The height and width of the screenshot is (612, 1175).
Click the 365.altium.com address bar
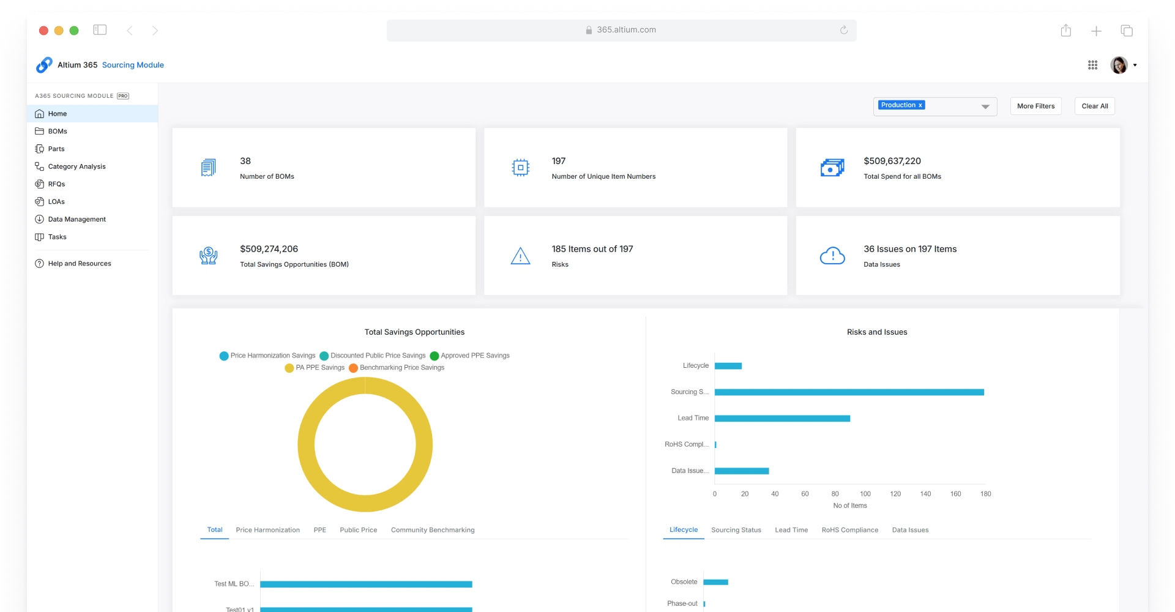(621, 30)
